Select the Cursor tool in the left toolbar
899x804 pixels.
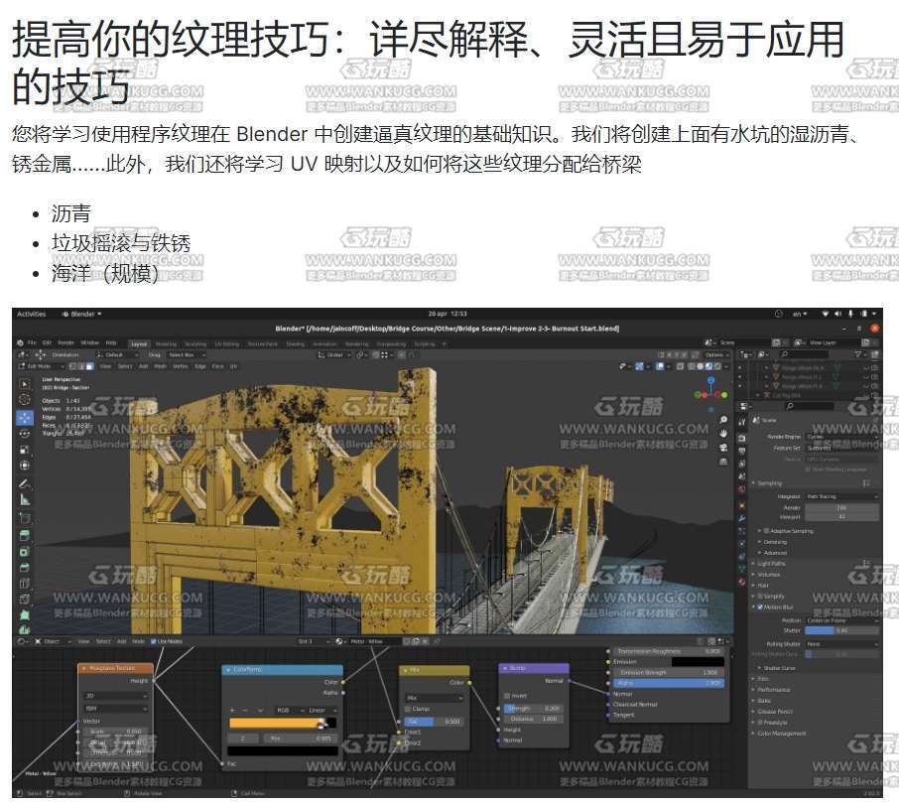24,400
